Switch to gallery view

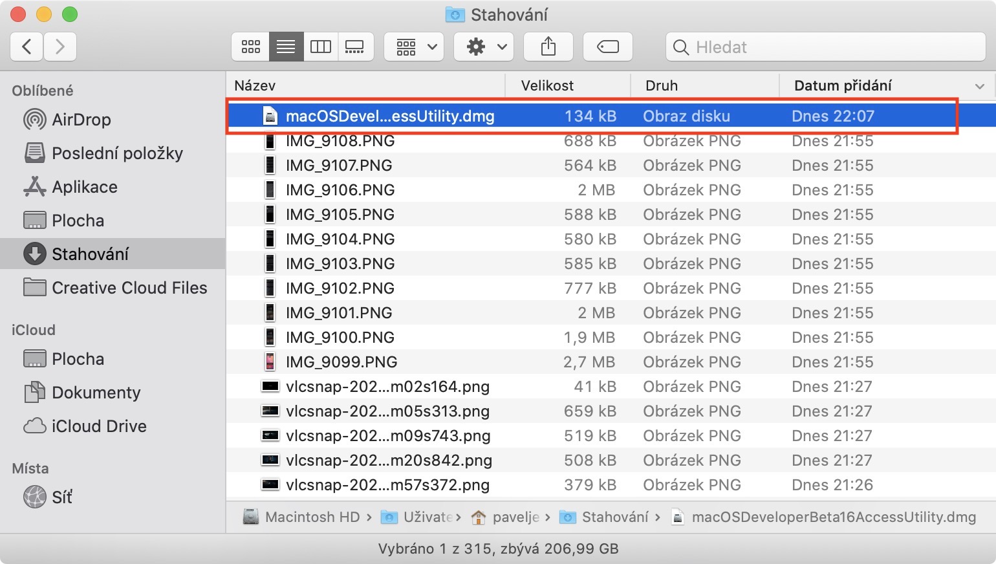point(355,47)
